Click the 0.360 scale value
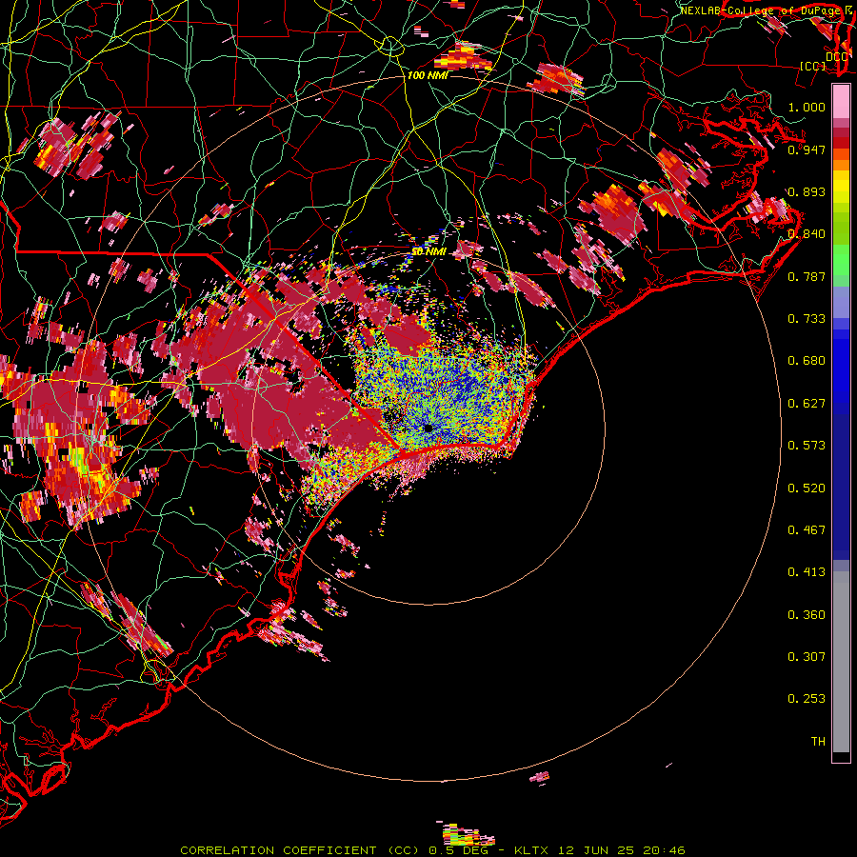857x857 pixels. click(807, 615)
